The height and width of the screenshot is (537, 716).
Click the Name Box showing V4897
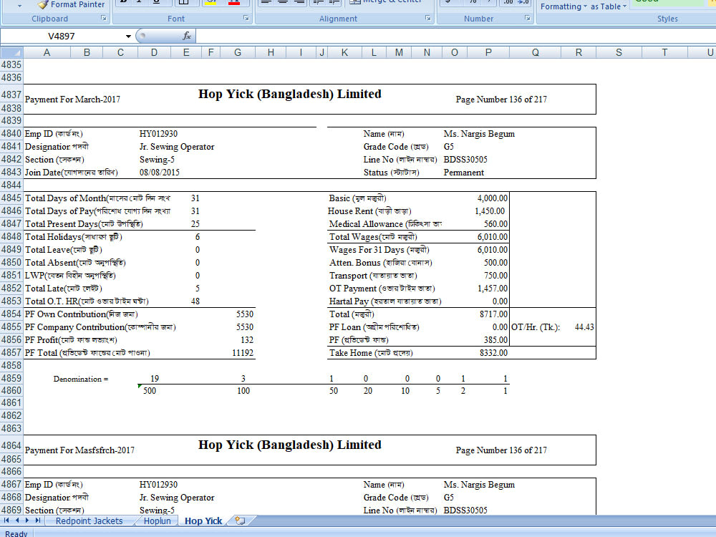62,36
